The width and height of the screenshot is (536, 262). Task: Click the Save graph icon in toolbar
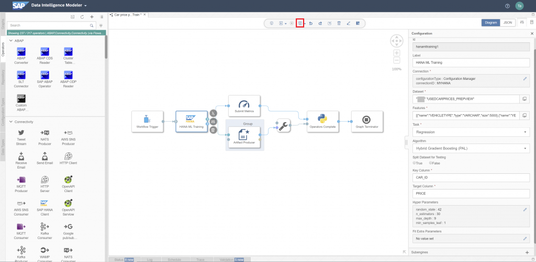pyautogui.click(x=300, y=23)
